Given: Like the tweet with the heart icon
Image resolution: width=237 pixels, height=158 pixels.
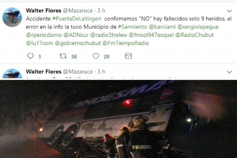Looking at the screenshot, I should coord(96,56).
